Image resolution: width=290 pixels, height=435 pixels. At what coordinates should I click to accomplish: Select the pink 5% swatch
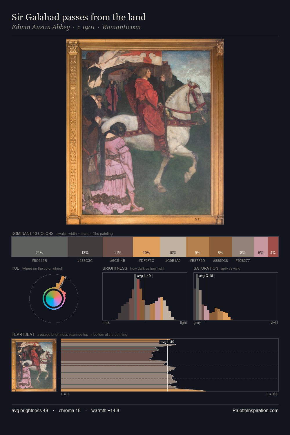tap(261, 247)
